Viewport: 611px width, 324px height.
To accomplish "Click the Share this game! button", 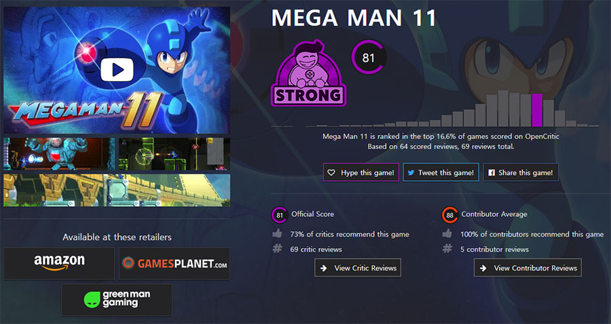I will click(521, 172).
